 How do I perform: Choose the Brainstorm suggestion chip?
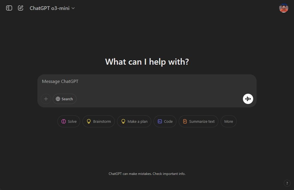point(99,121)
